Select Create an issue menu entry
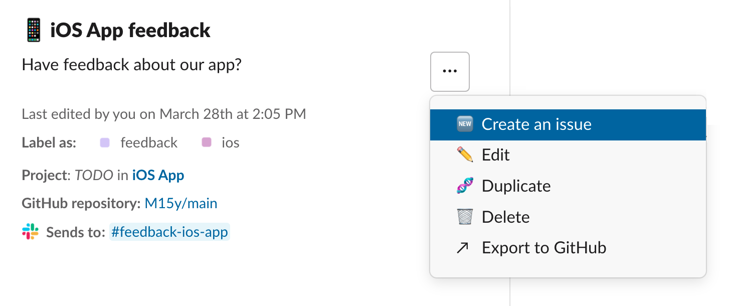735x306 pixels. coord(568,124)
